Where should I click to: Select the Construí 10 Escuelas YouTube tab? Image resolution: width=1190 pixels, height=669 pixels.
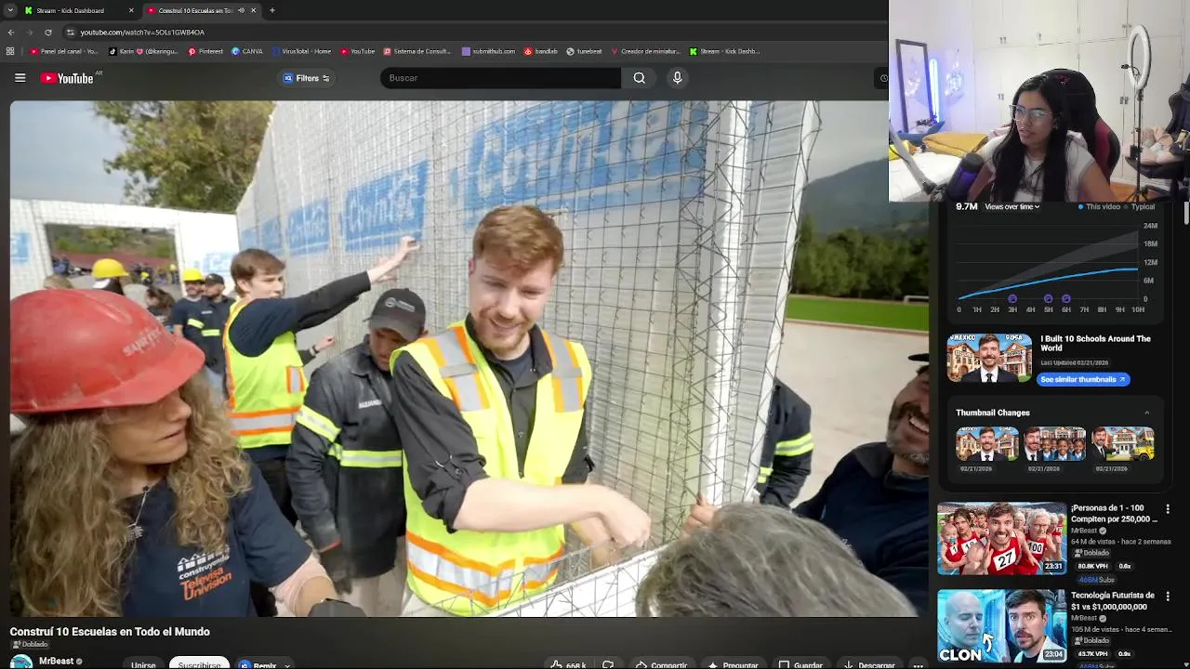point(193,10)
